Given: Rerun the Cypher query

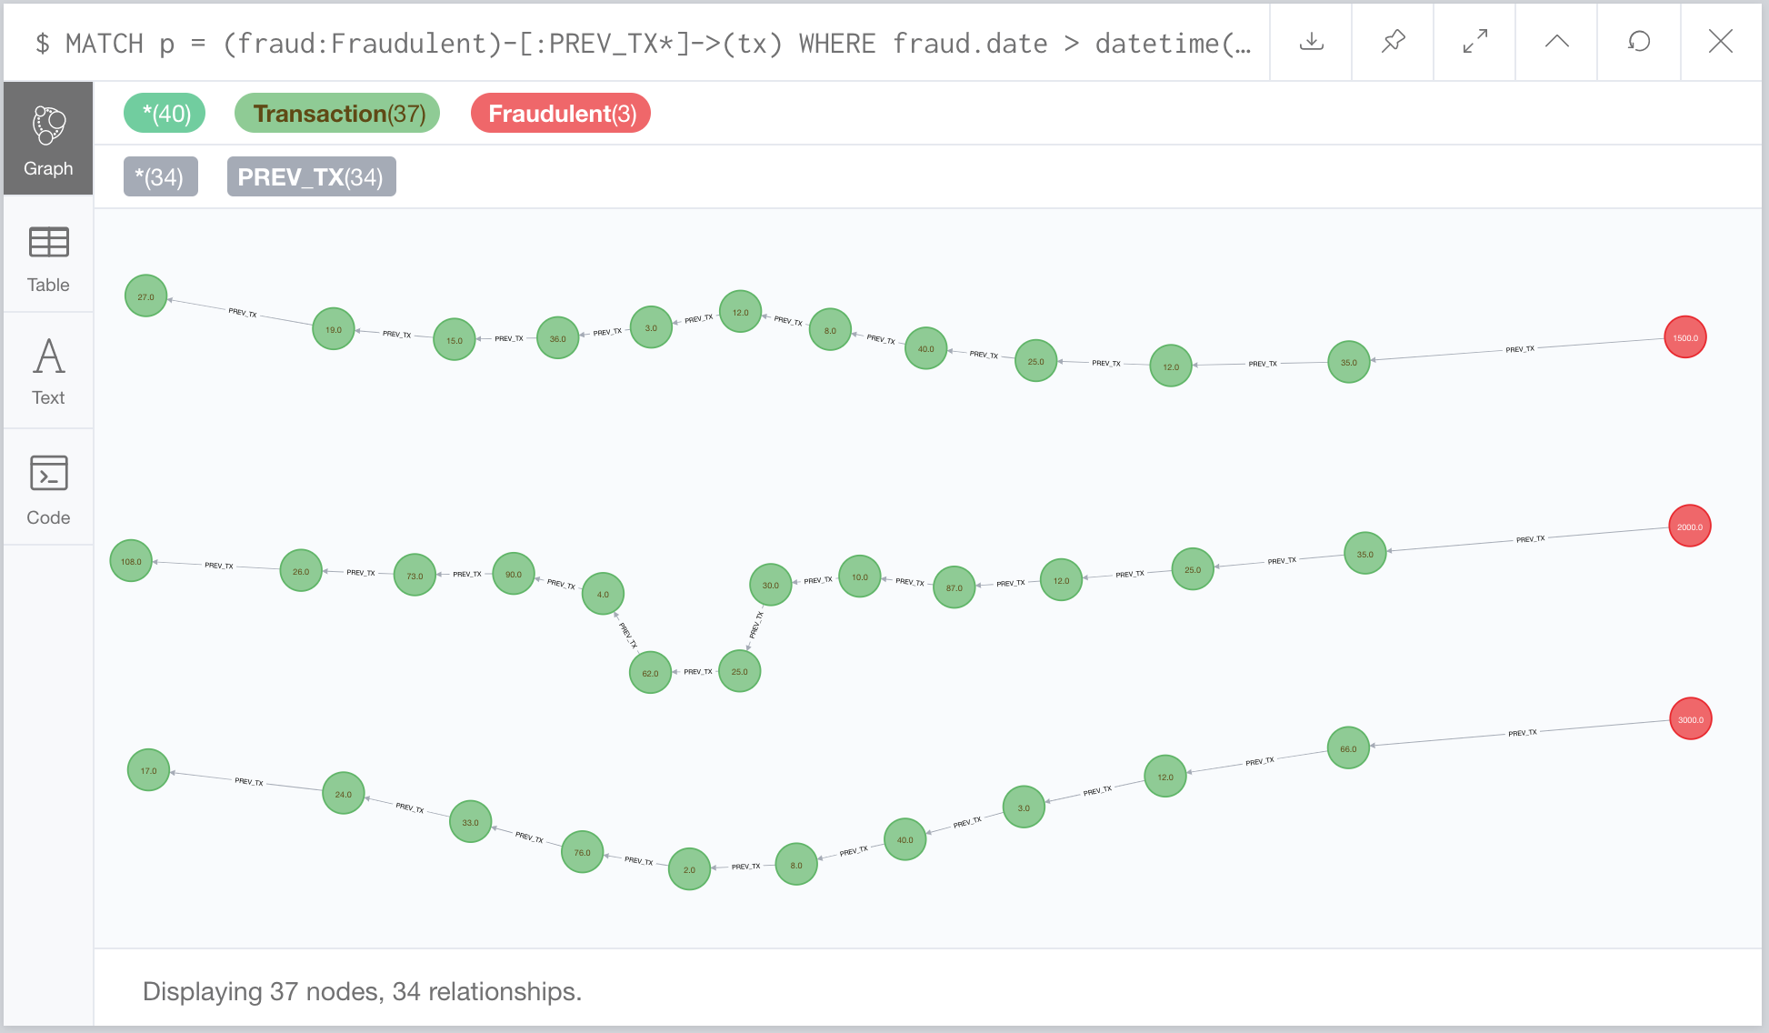Looking at the screenshot, I should pos(1638,42).
